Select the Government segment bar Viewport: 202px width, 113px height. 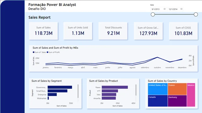60,87
